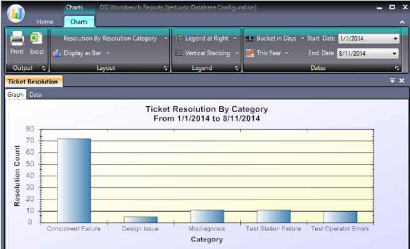This screenshot has width=410, height=249.
Task: Open Ticket Resolution panel options menu
Action: tap(392, 81)
